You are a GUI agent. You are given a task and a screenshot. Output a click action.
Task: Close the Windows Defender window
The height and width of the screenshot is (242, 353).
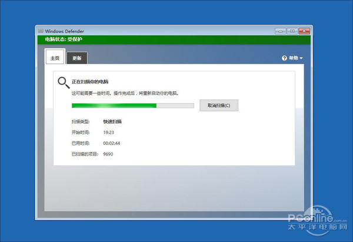click(x=305, y=31)
